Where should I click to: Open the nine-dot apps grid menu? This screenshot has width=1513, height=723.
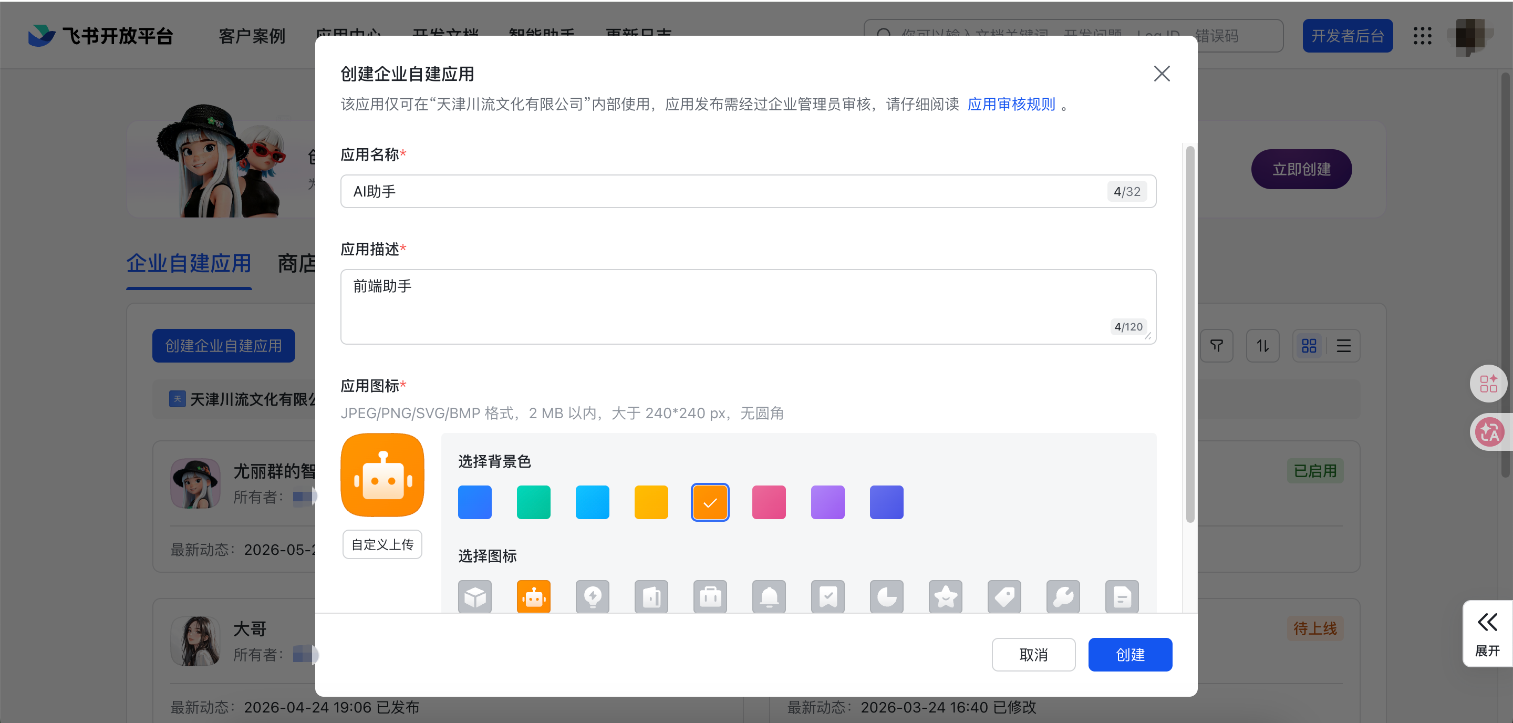click(x=1422, y=36)
